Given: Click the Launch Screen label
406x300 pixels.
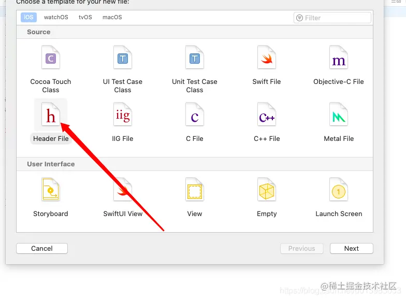Looking at the screenshot, I should (x=339, y=213).
